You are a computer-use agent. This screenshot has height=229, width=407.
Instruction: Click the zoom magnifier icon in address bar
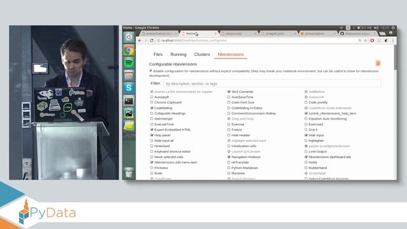pyautogui.click(x=360, y=41)
